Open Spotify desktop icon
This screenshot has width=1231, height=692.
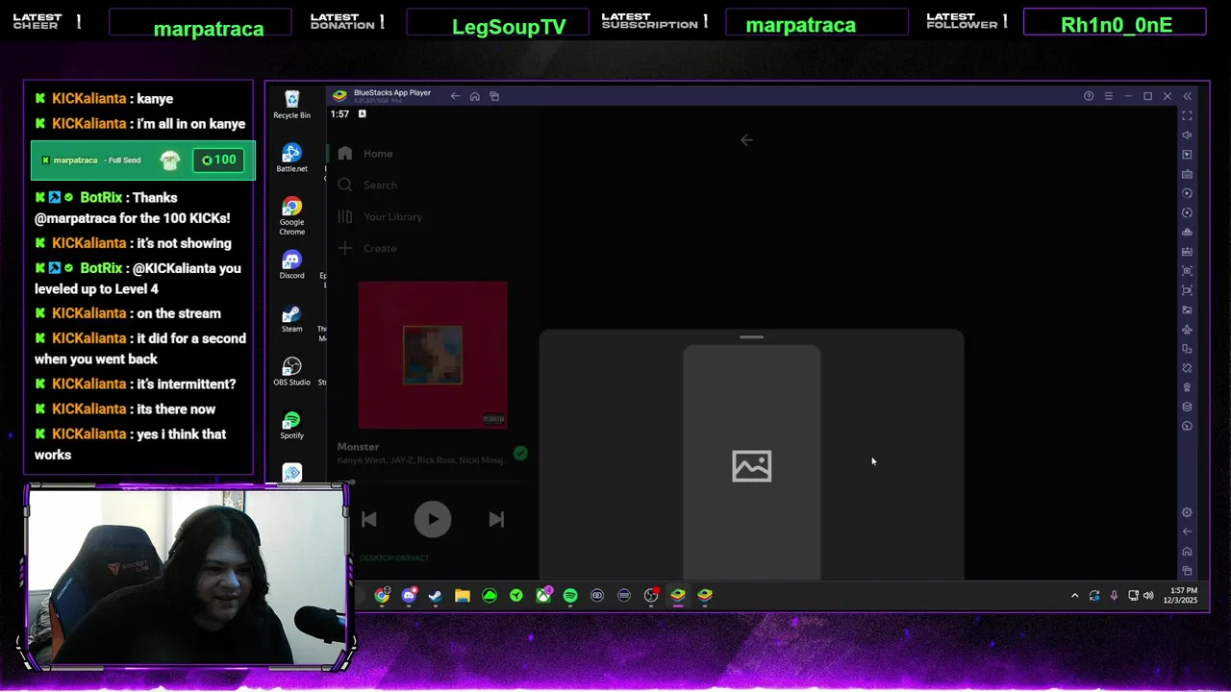click(x=291, y=426)
